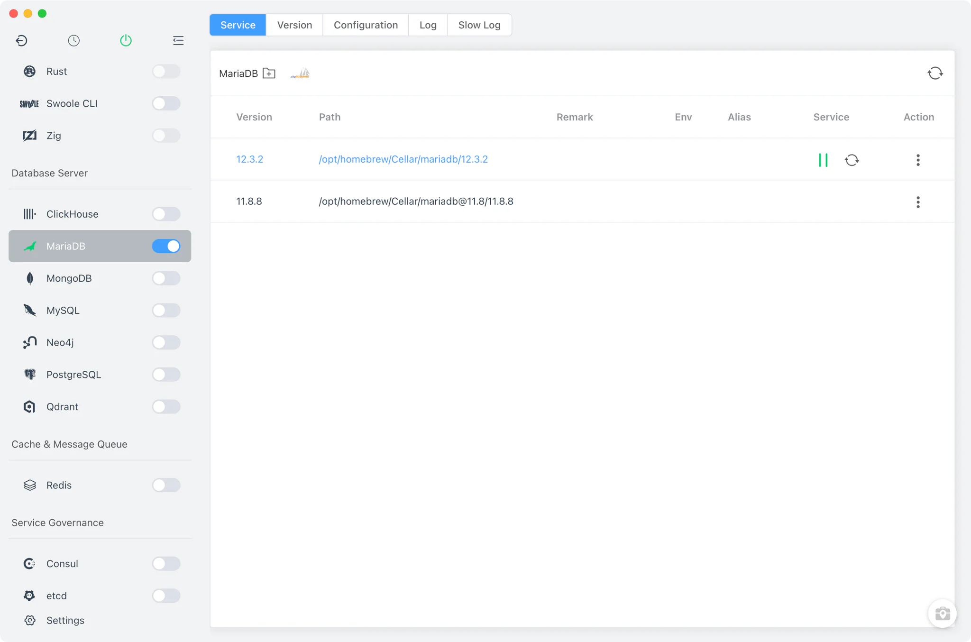Turn off the MariaDB switch
971x642 pixels.
[x=166, y=246]
